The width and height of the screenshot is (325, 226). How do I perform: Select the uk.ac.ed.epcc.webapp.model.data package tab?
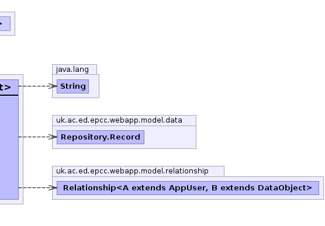[124, 120]
